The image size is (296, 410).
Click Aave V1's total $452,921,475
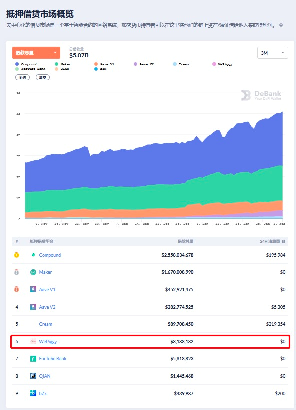point(179,289)
